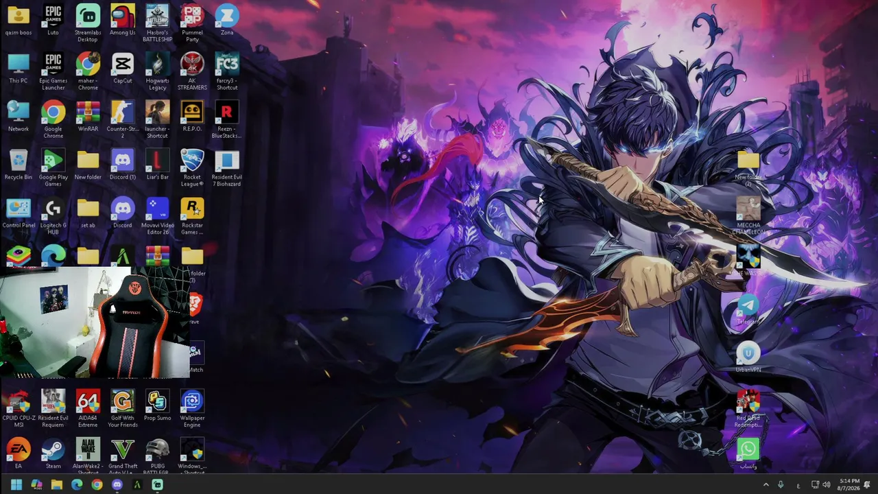Open Golf With Your Friends icon

tap(123, 409)
